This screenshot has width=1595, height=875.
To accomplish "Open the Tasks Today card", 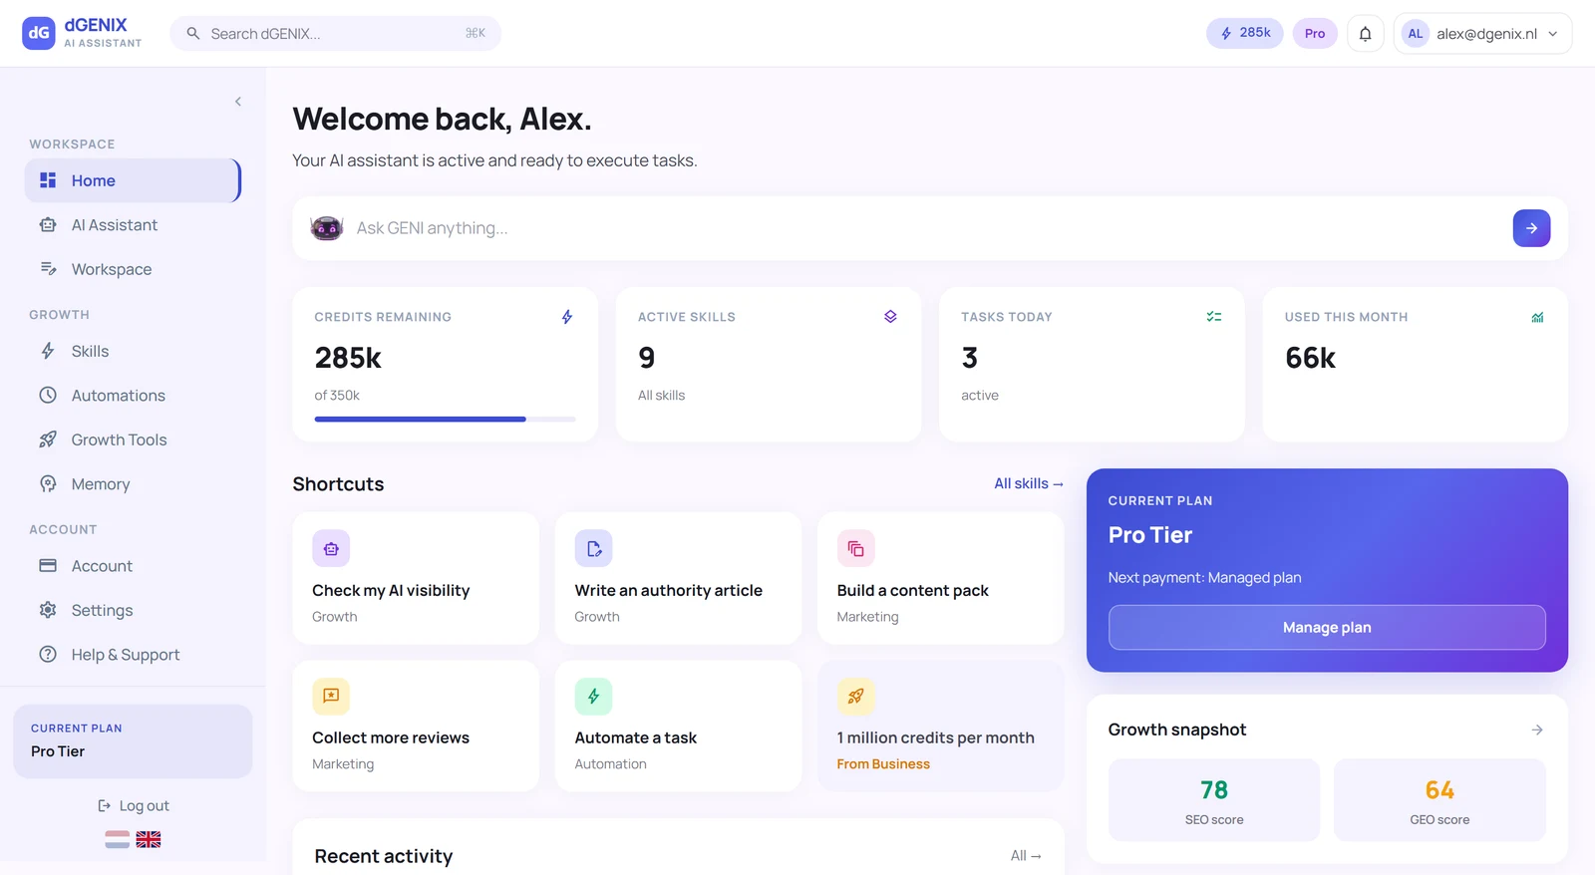I will (x=1092, y=365).
